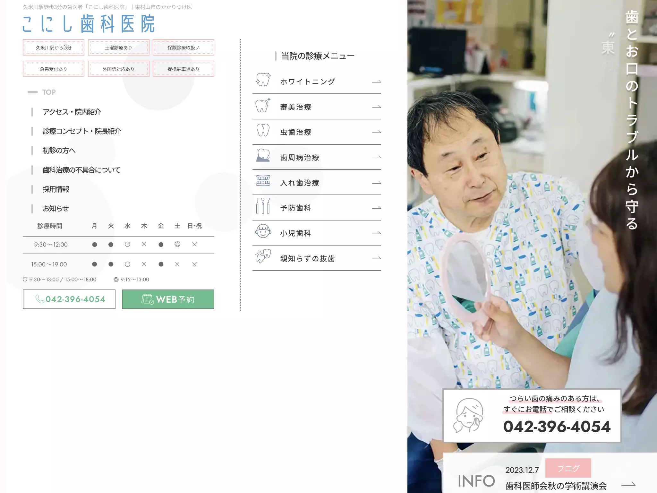Click the arrow beside 入れ歯治療
The width and height of the screenshot is (657, 493).
coord(376,183)
